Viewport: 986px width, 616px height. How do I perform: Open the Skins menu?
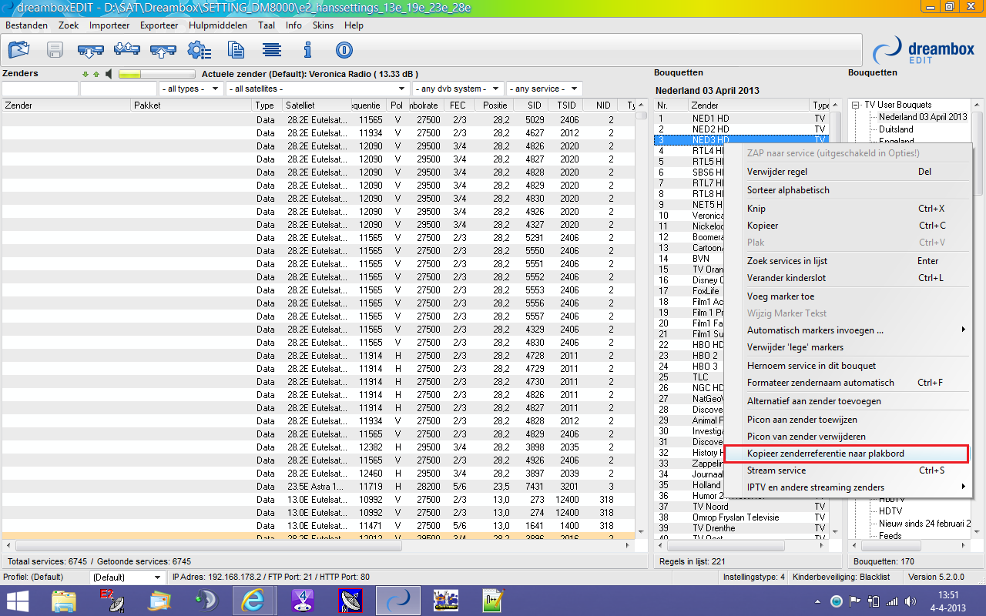point(323,25)
